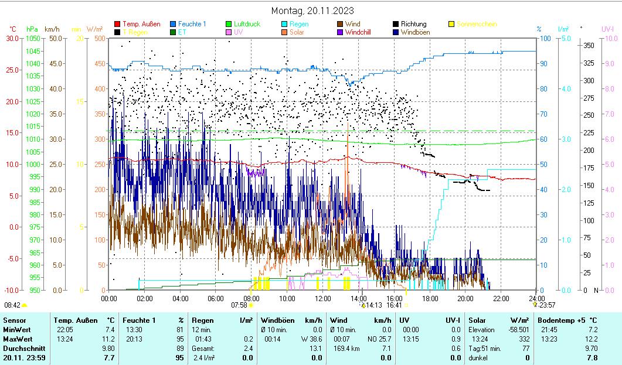Click the yellow Sonnenschein legend swatch
622x365 pixels.
(x=451, y=25)
